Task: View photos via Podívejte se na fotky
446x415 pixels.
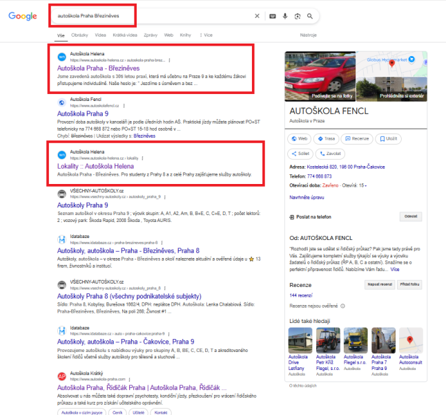Action: tap(320, 76)
